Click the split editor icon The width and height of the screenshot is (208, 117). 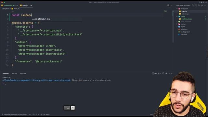(x=168, y=6)
